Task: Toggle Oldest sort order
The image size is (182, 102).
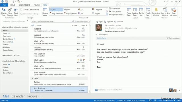Action: pyautogui.click(x=84, y=25)
